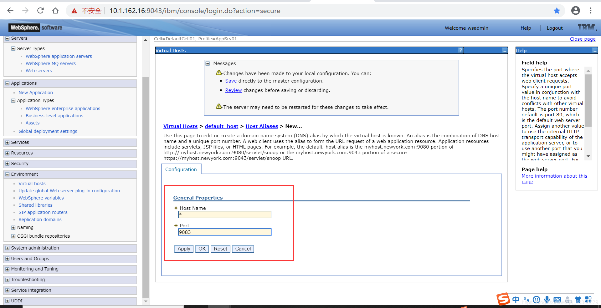Minimize the Virtual Hosts panel
Viewport: 601px width, 308px height.
[x=505, y=50]
